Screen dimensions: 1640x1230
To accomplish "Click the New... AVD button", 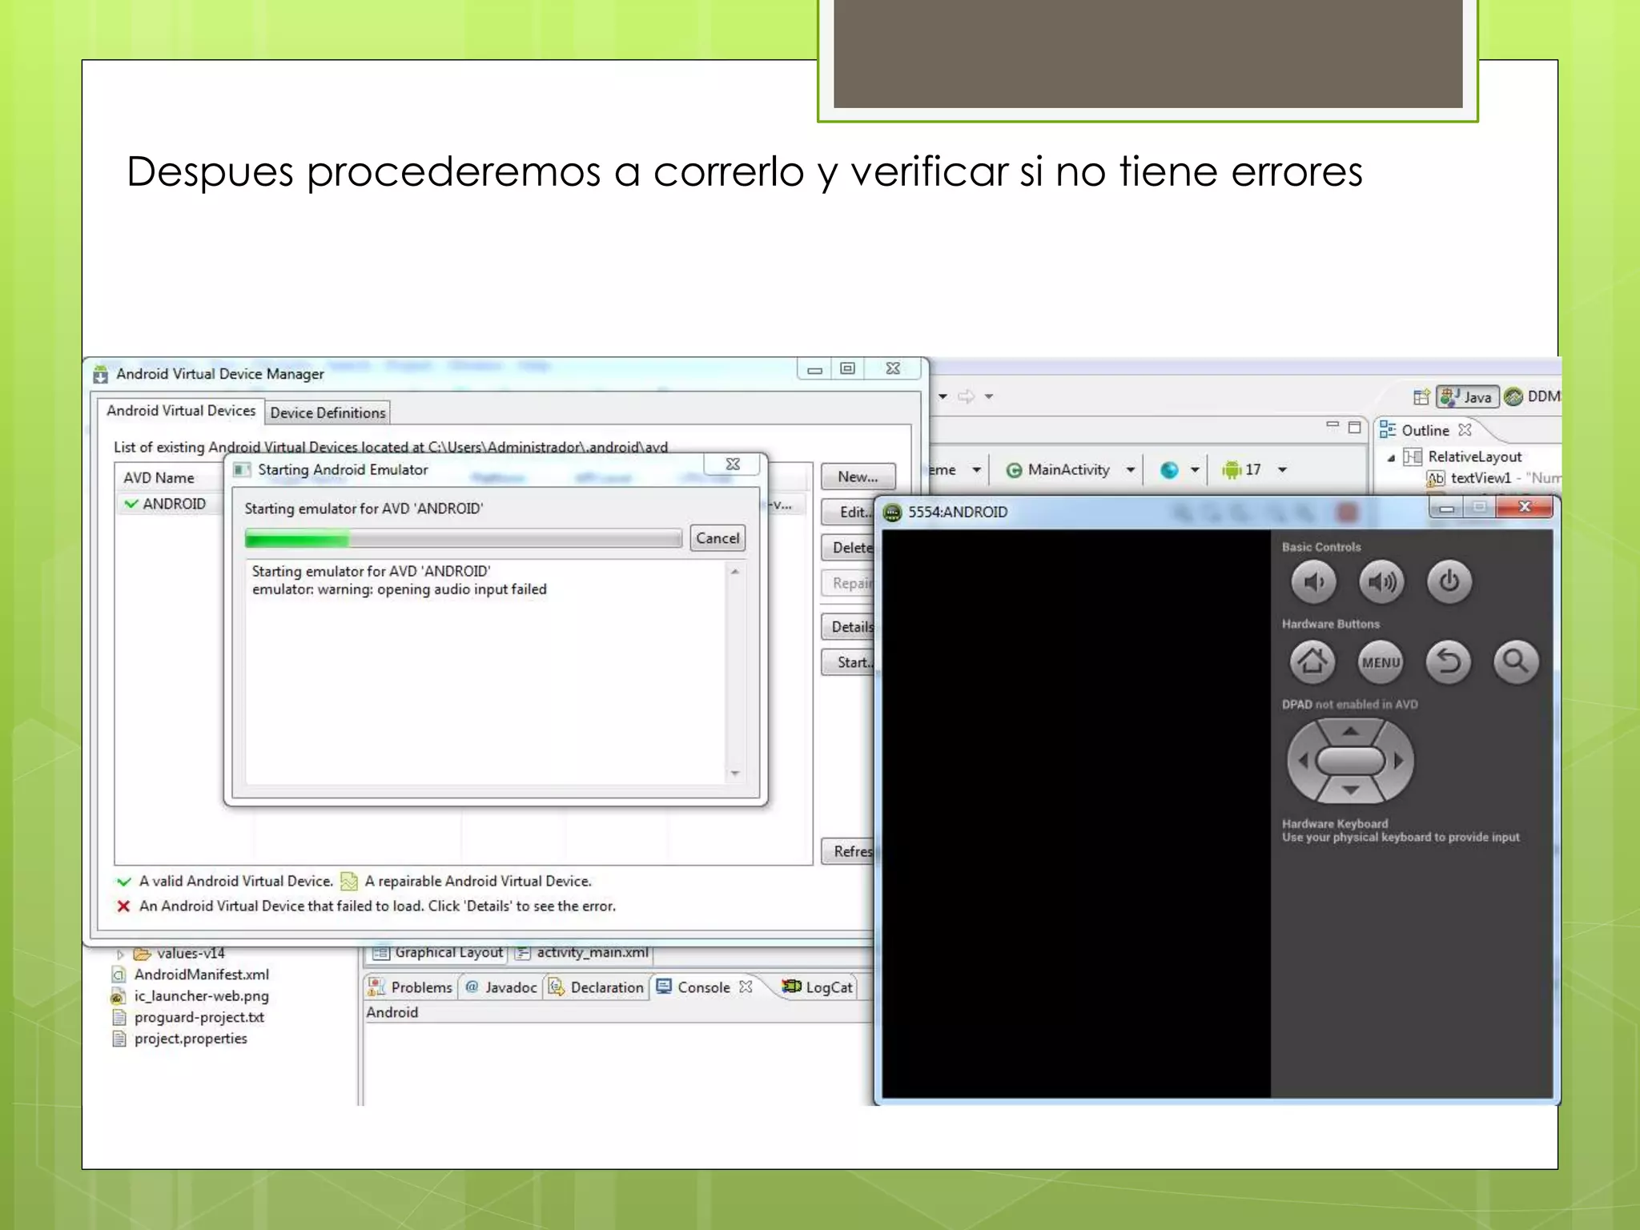I will coord(857,476).
